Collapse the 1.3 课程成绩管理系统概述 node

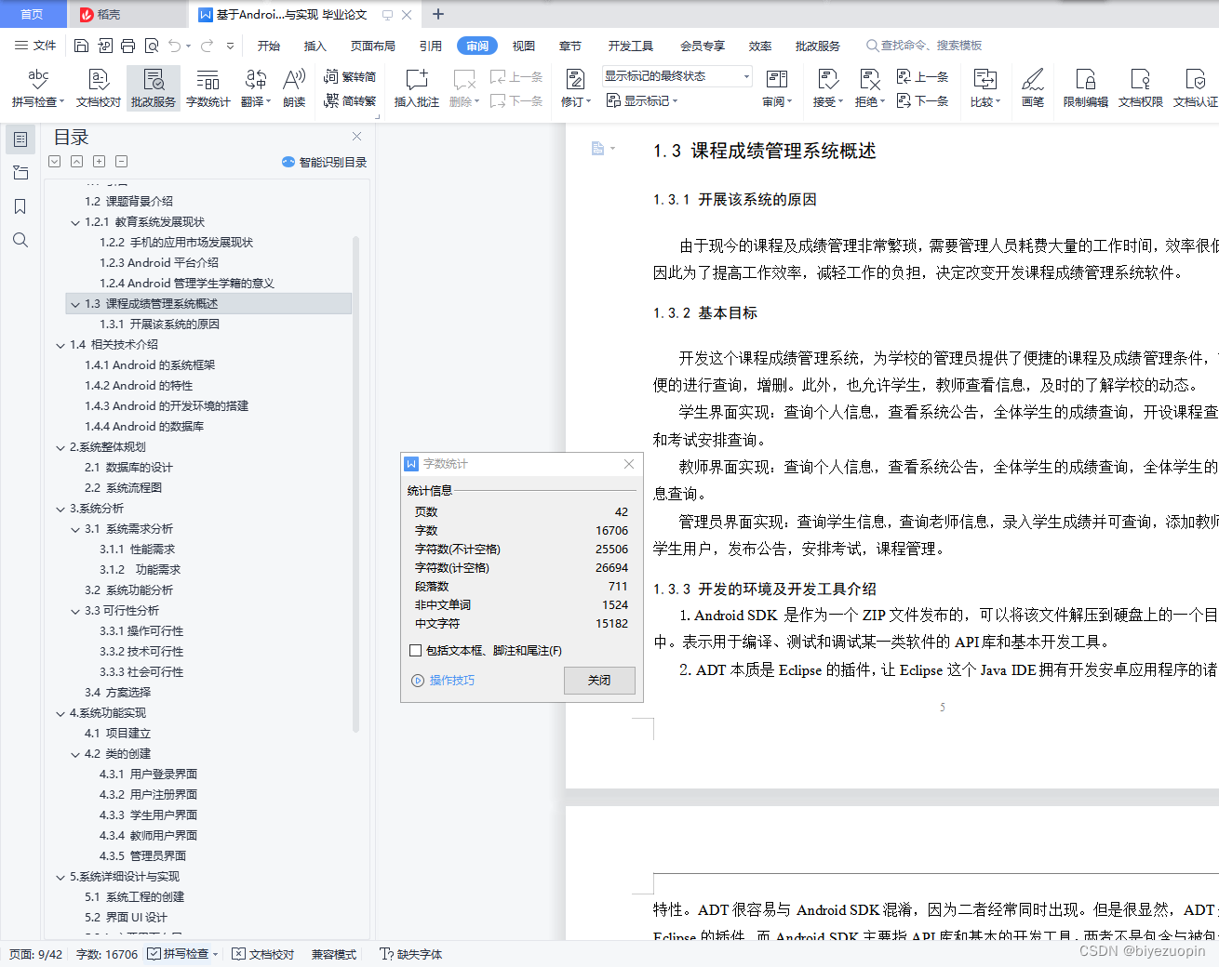coord(75,304)
